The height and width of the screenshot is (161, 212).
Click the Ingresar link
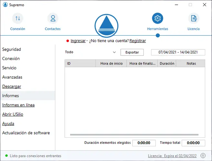[78, 41]
